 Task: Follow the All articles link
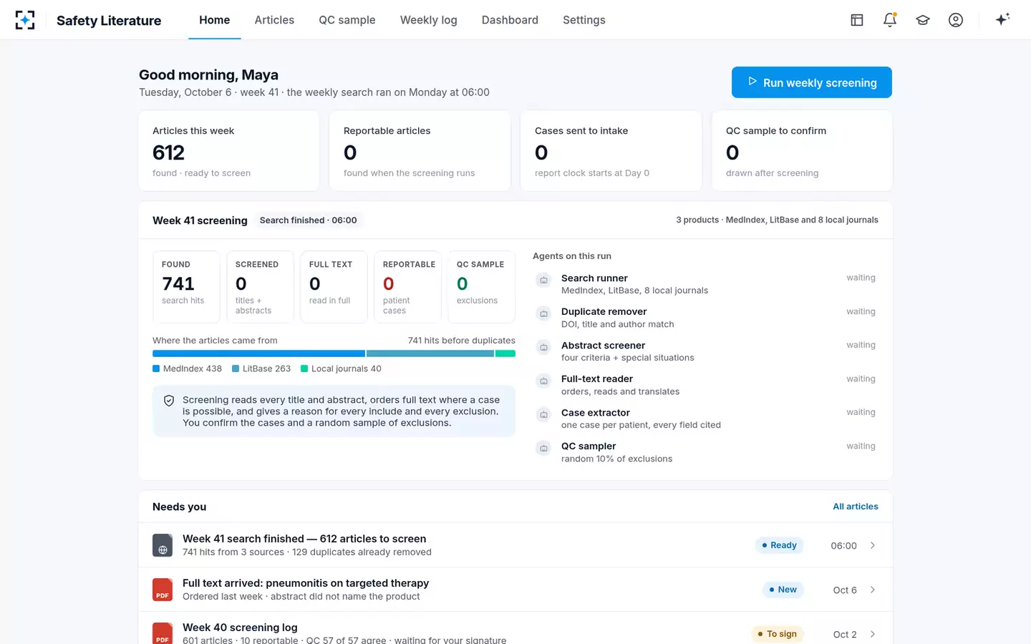click(x=856, y=507)
